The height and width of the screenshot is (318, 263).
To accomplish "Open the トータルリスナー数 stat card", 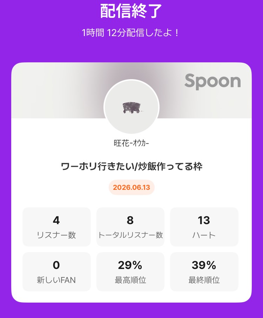I will tap(130, 227).
